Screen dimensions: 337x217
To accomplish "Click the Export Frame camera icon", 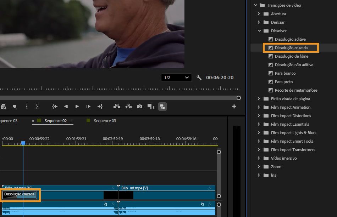I will (140, 107).
